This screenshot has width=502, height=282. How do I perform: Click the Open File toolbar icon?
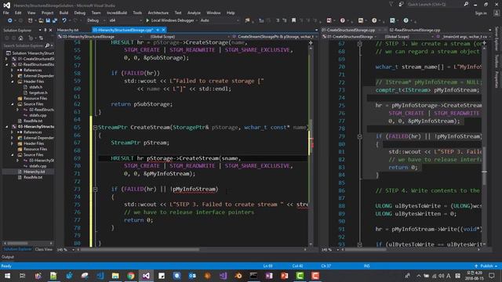(41, 20)
